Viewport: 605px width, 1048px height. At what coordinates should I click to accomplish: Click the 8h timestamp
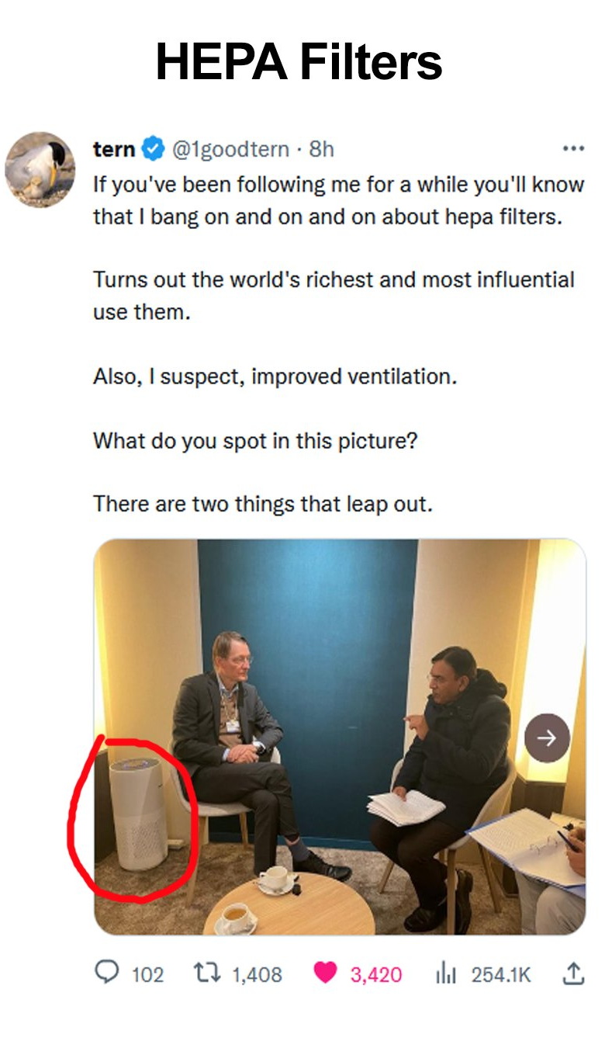(321, 148)
